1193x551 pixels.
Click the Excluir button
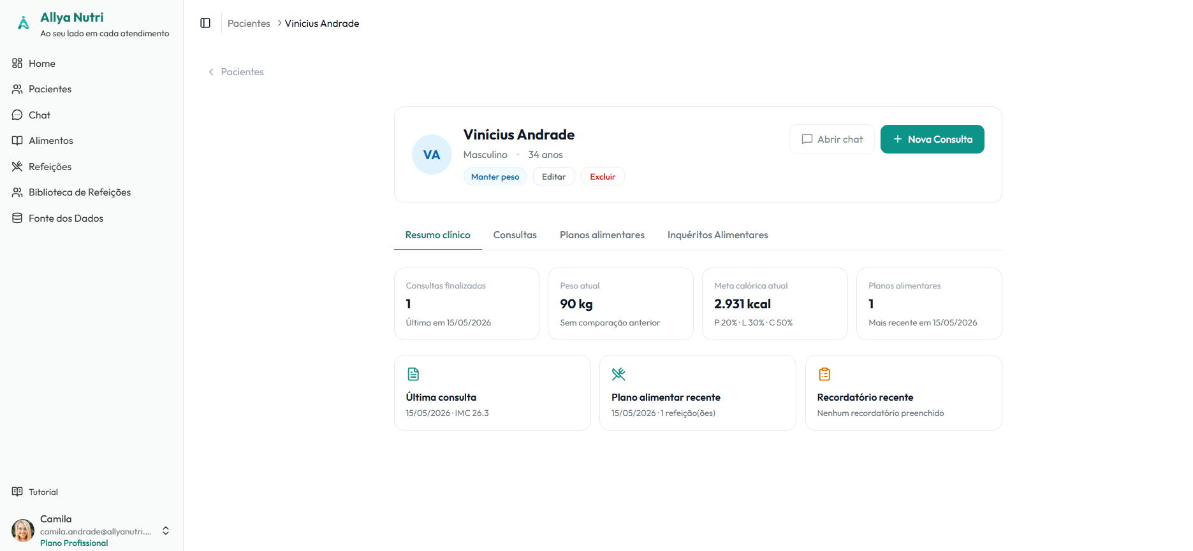(x=603, y=176)
